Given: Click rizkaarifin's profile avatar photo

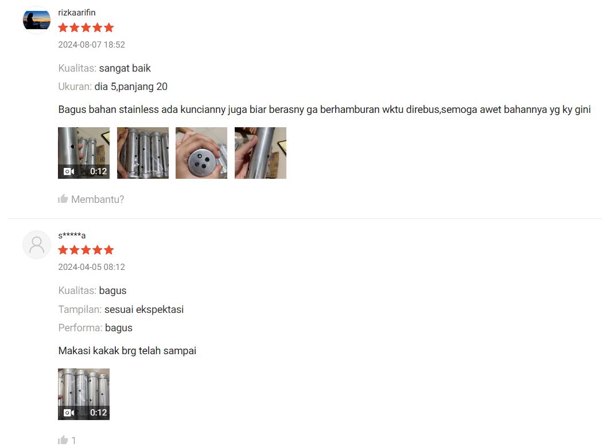Looking at the screenshot, I should [37, 20].
